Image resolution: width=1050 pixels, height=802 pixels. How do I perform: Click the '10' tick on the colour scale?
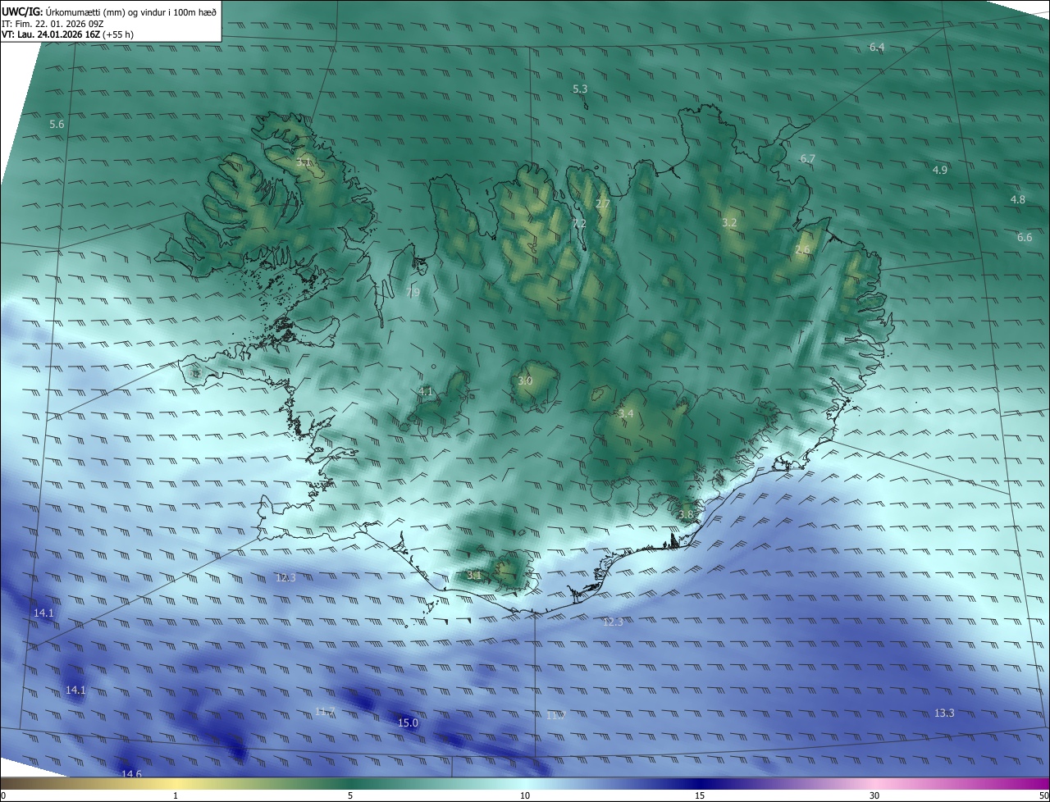[x=525, y=796]
